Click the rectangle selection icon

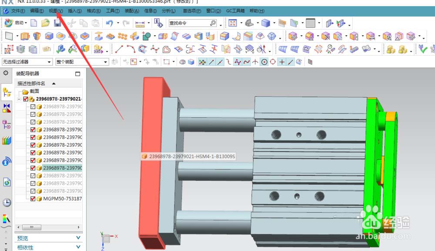point(166,62)
